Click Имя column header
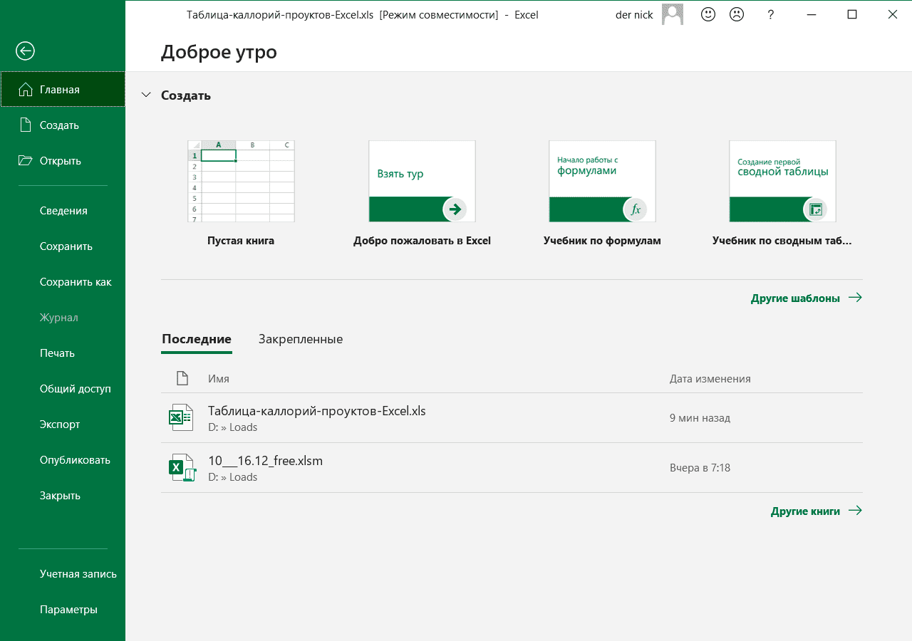This screenshot has height=641, width=912. pos(219,378)
